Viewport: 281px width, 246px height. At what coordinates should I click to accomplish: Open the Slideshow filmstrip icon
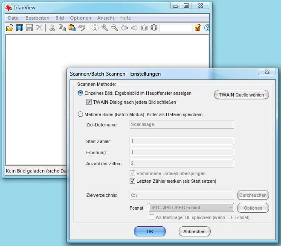pos(20,28)
